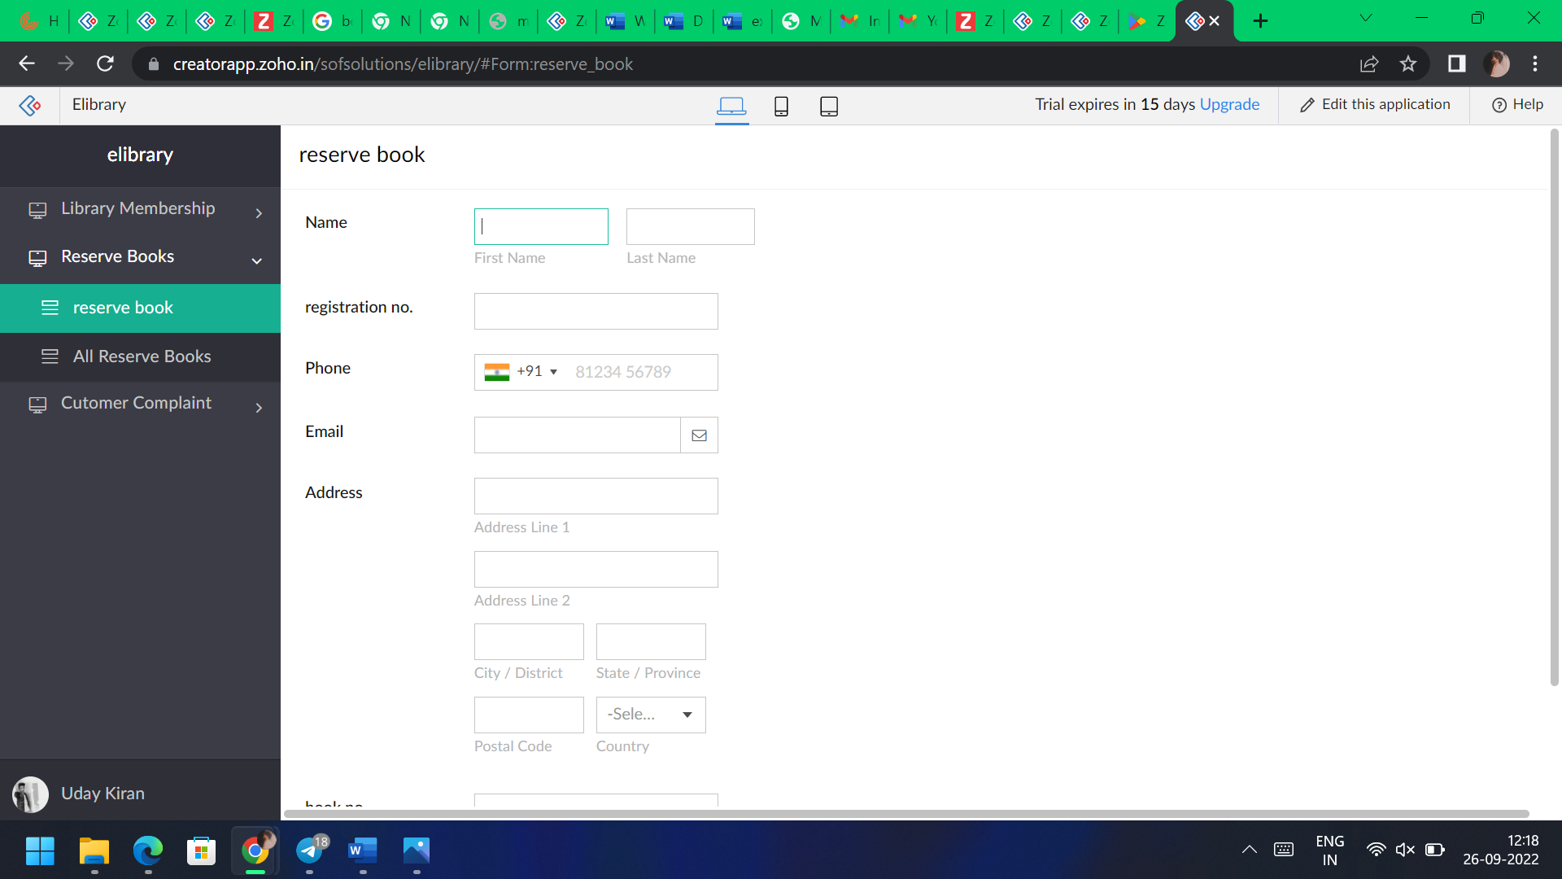Screen dimensions: 1562x879
Task: Click inside the First Name field
Action: [540, 226]
